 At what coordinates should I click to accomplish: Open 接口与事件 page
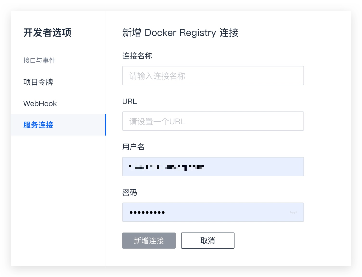[39, 61]
